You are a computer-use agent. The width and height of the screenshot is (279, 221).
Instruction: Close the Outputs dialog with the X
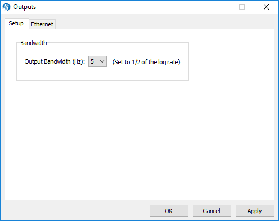[x=266, y=7]
